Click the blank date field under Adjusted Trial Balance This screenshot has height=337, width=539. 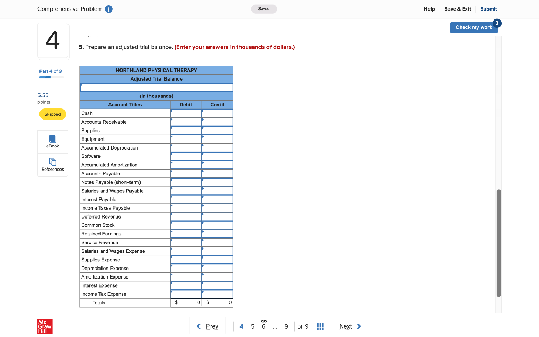pos(156,86)
